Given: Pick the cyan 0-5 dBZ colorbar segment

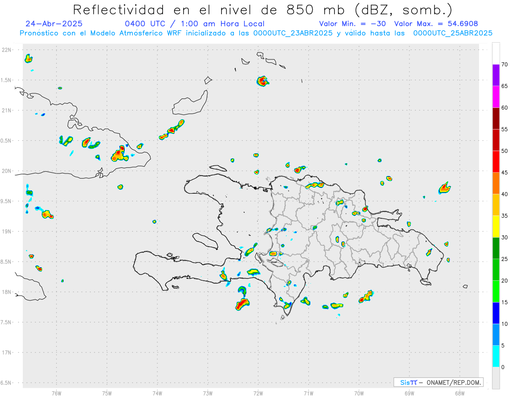Looking at the screenshot, I should (496, 356).
